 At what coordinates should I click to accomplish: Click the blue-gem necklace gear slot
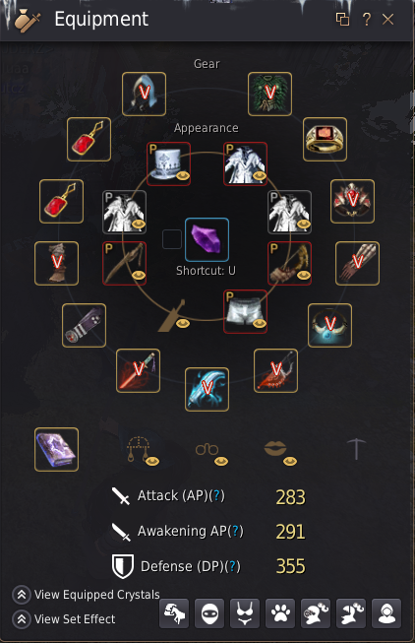coord(329,325)
